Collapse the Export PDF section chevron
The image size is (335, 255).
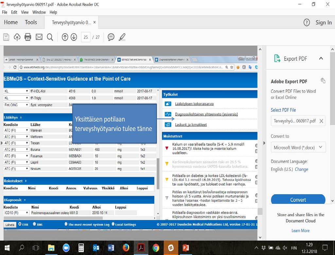coord(321,58)
